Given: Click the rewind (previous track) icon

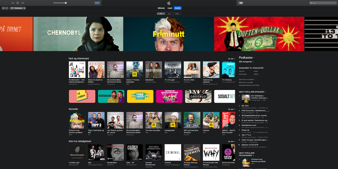Looking at the screenshot, I should 13,3.
